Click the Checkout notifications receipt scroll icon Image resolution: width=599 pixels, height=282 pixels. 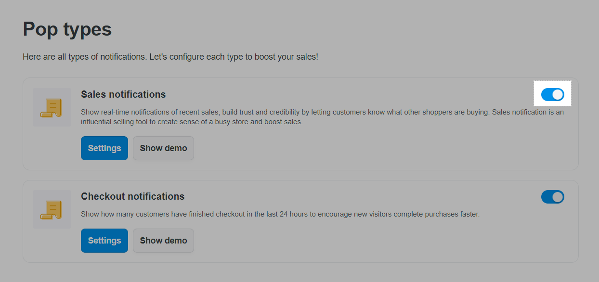click(x=52, y=210)
